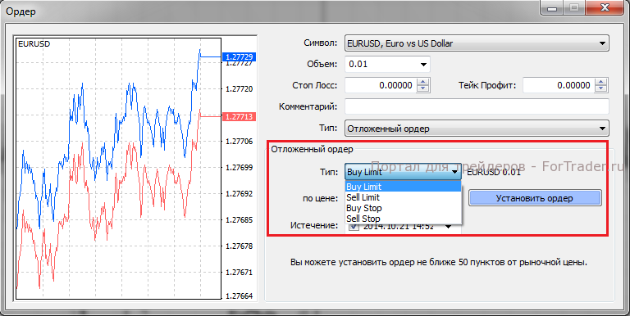Select Sell Limit in the list
This screenshot has height=316, width=630.
[x=403, y=197]
